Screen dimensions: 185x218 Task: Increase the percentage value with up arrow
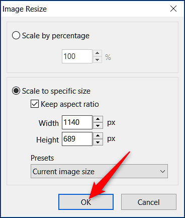pyautogui.click(x=98, y=53)
